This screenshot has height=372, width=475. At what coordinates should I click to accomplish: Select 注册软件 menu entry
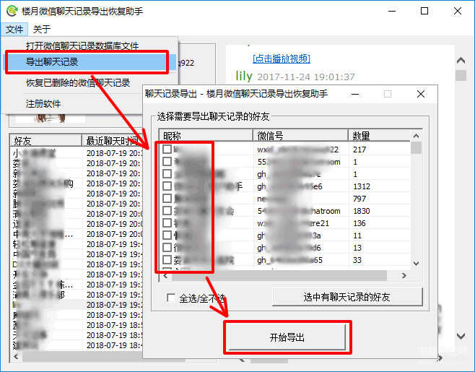pos(43,104)
